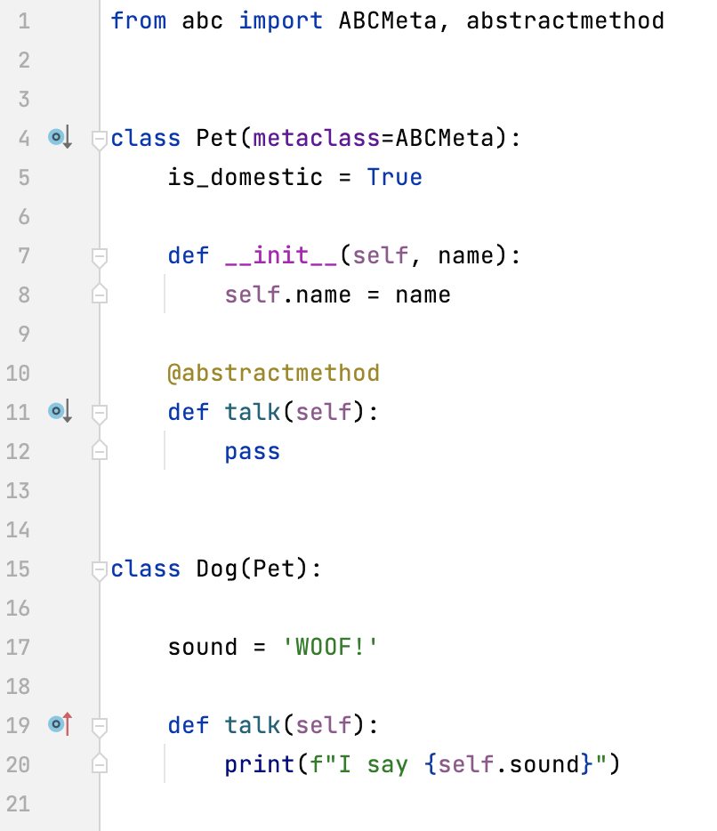Collapse the Pet class body

(x=99, y=138)
